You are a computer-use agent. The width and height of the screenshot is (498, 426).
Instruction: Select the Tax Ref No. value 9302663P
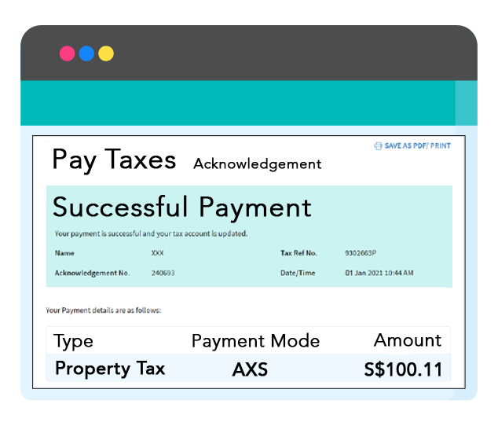[361, 254]
